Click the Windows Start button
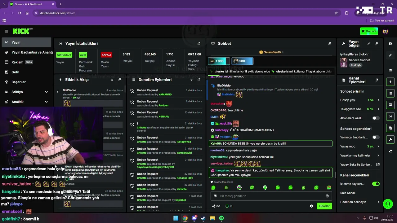 pos(176,218)
